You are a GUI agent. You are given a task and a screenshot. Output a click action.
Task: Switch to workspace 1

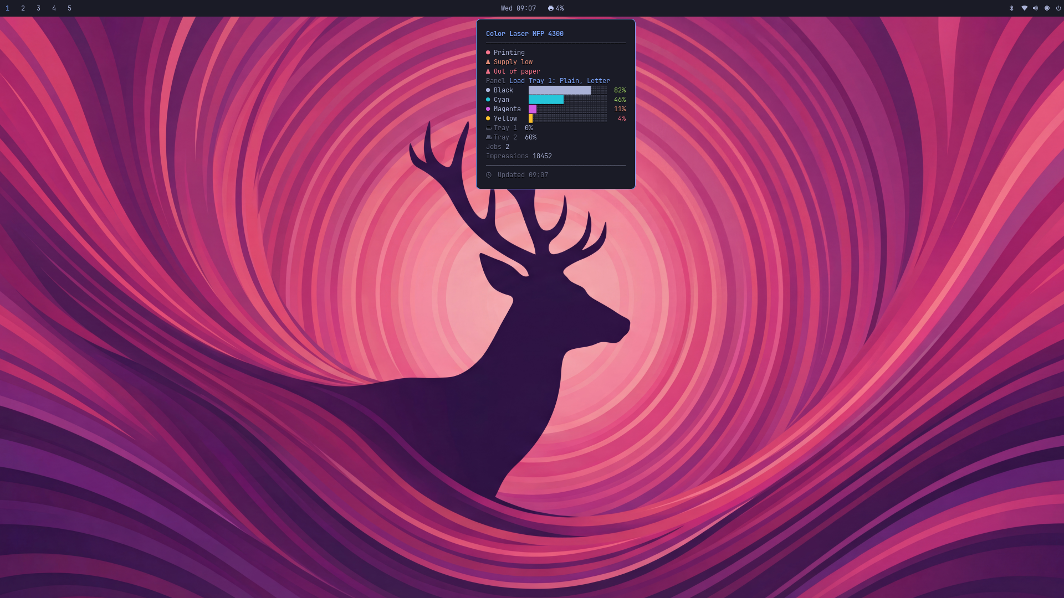(7, 8)
